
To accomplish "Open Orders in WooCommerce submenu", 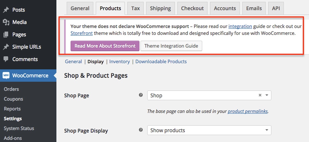I will coord(11,89).
